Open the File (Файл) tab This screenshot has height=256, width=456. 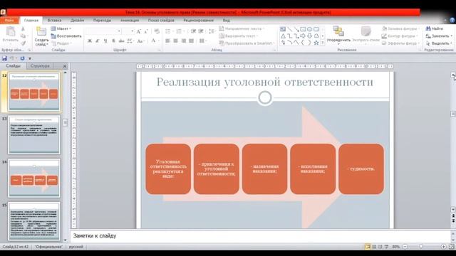9,21
